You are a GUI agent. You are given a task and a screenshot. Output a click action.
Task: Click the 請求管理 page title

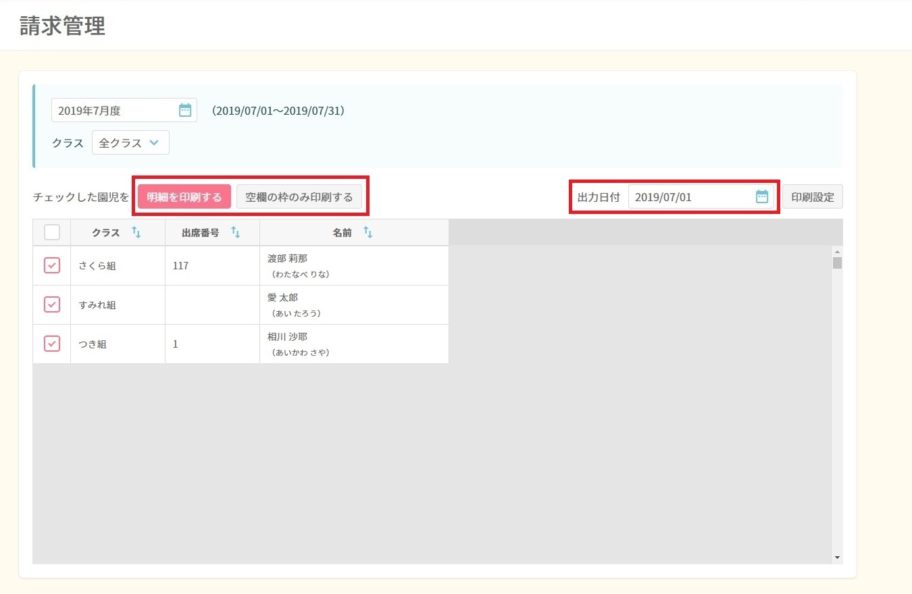[62, 26]
